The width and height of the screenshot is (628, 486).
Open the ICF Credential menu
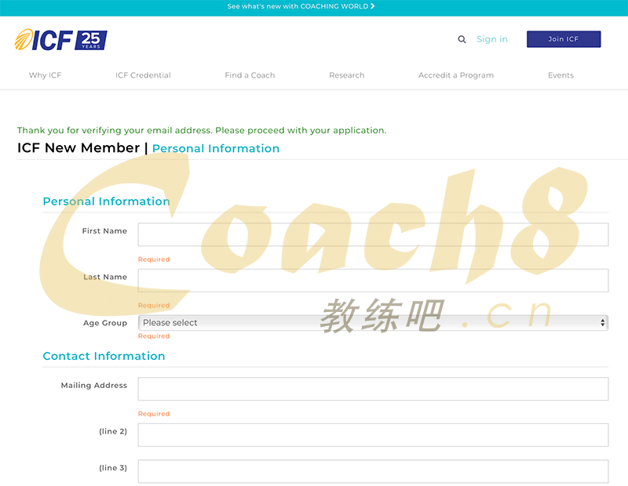(x=143, y=75)
